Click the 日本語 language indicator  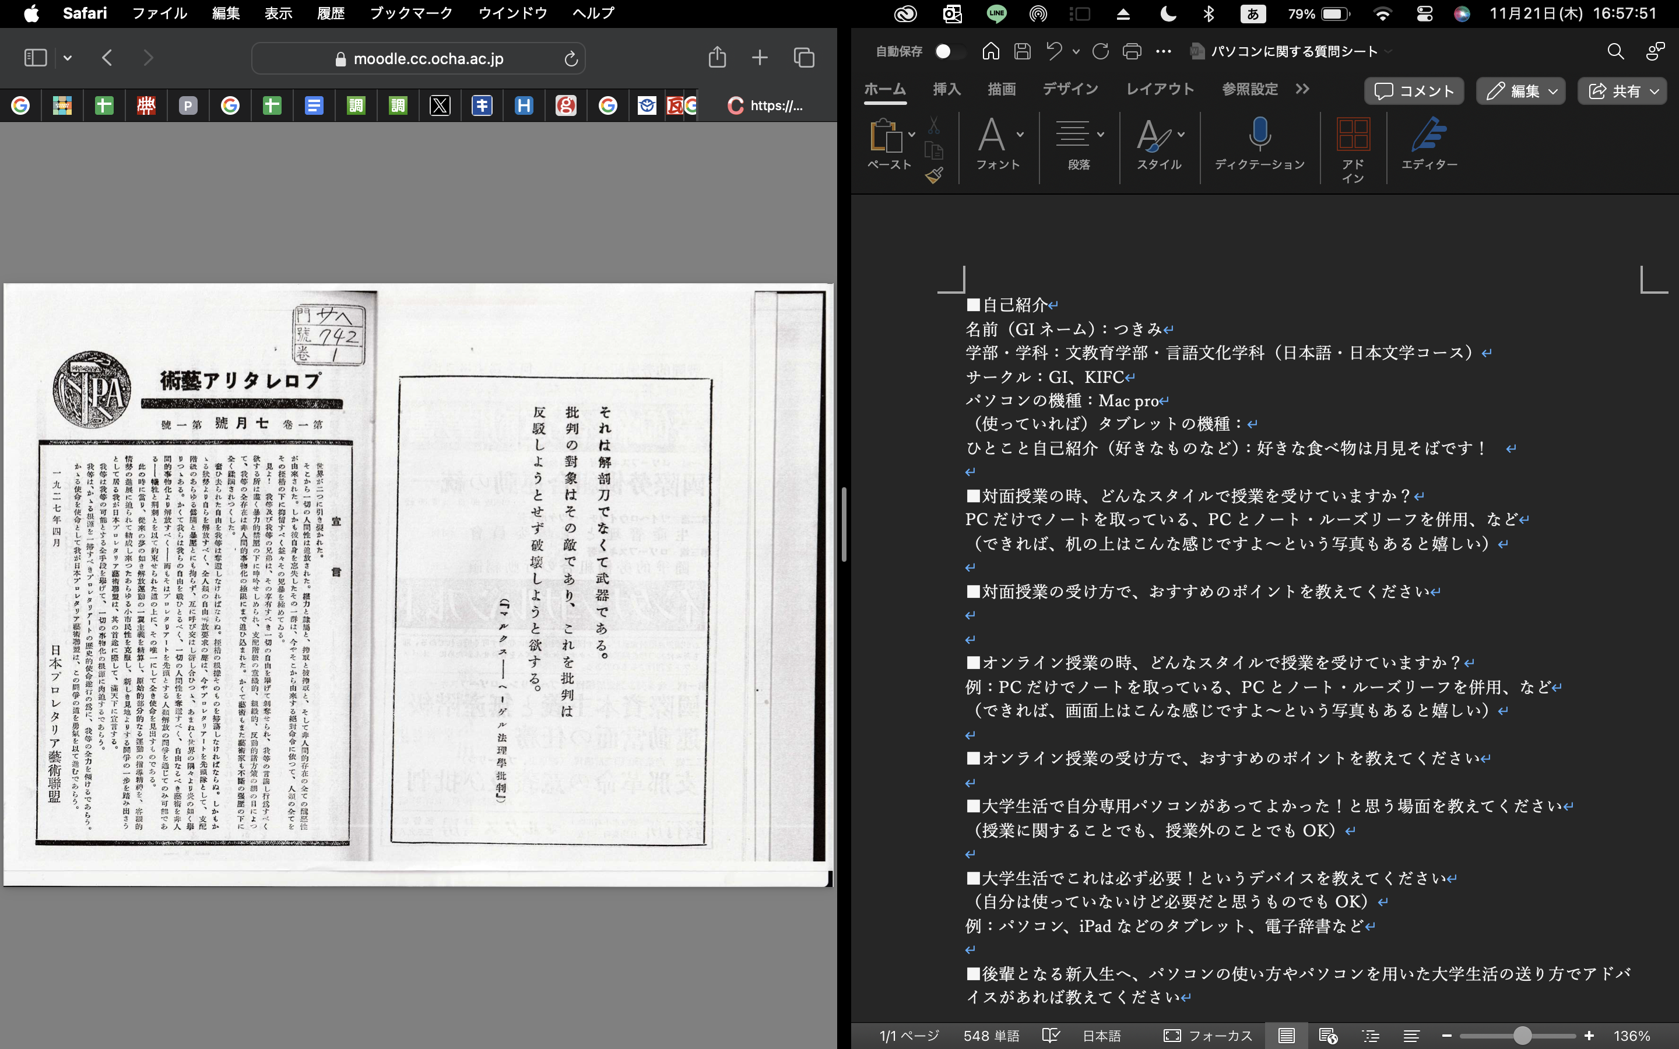pyautogui.click(x=1102, y=1036)
